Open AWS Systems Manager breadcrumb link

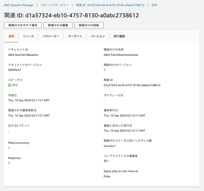point(18,5)
